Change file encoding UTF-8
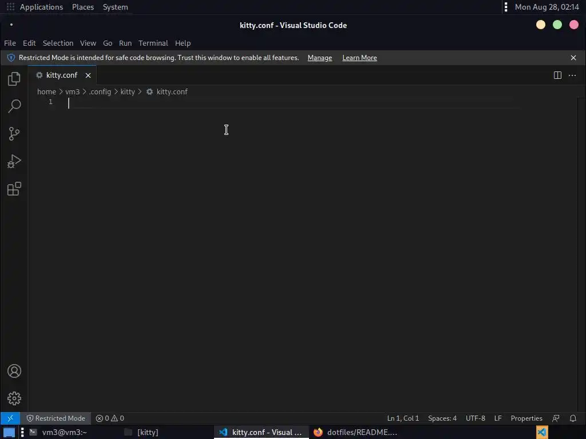 tap(476, 418)
